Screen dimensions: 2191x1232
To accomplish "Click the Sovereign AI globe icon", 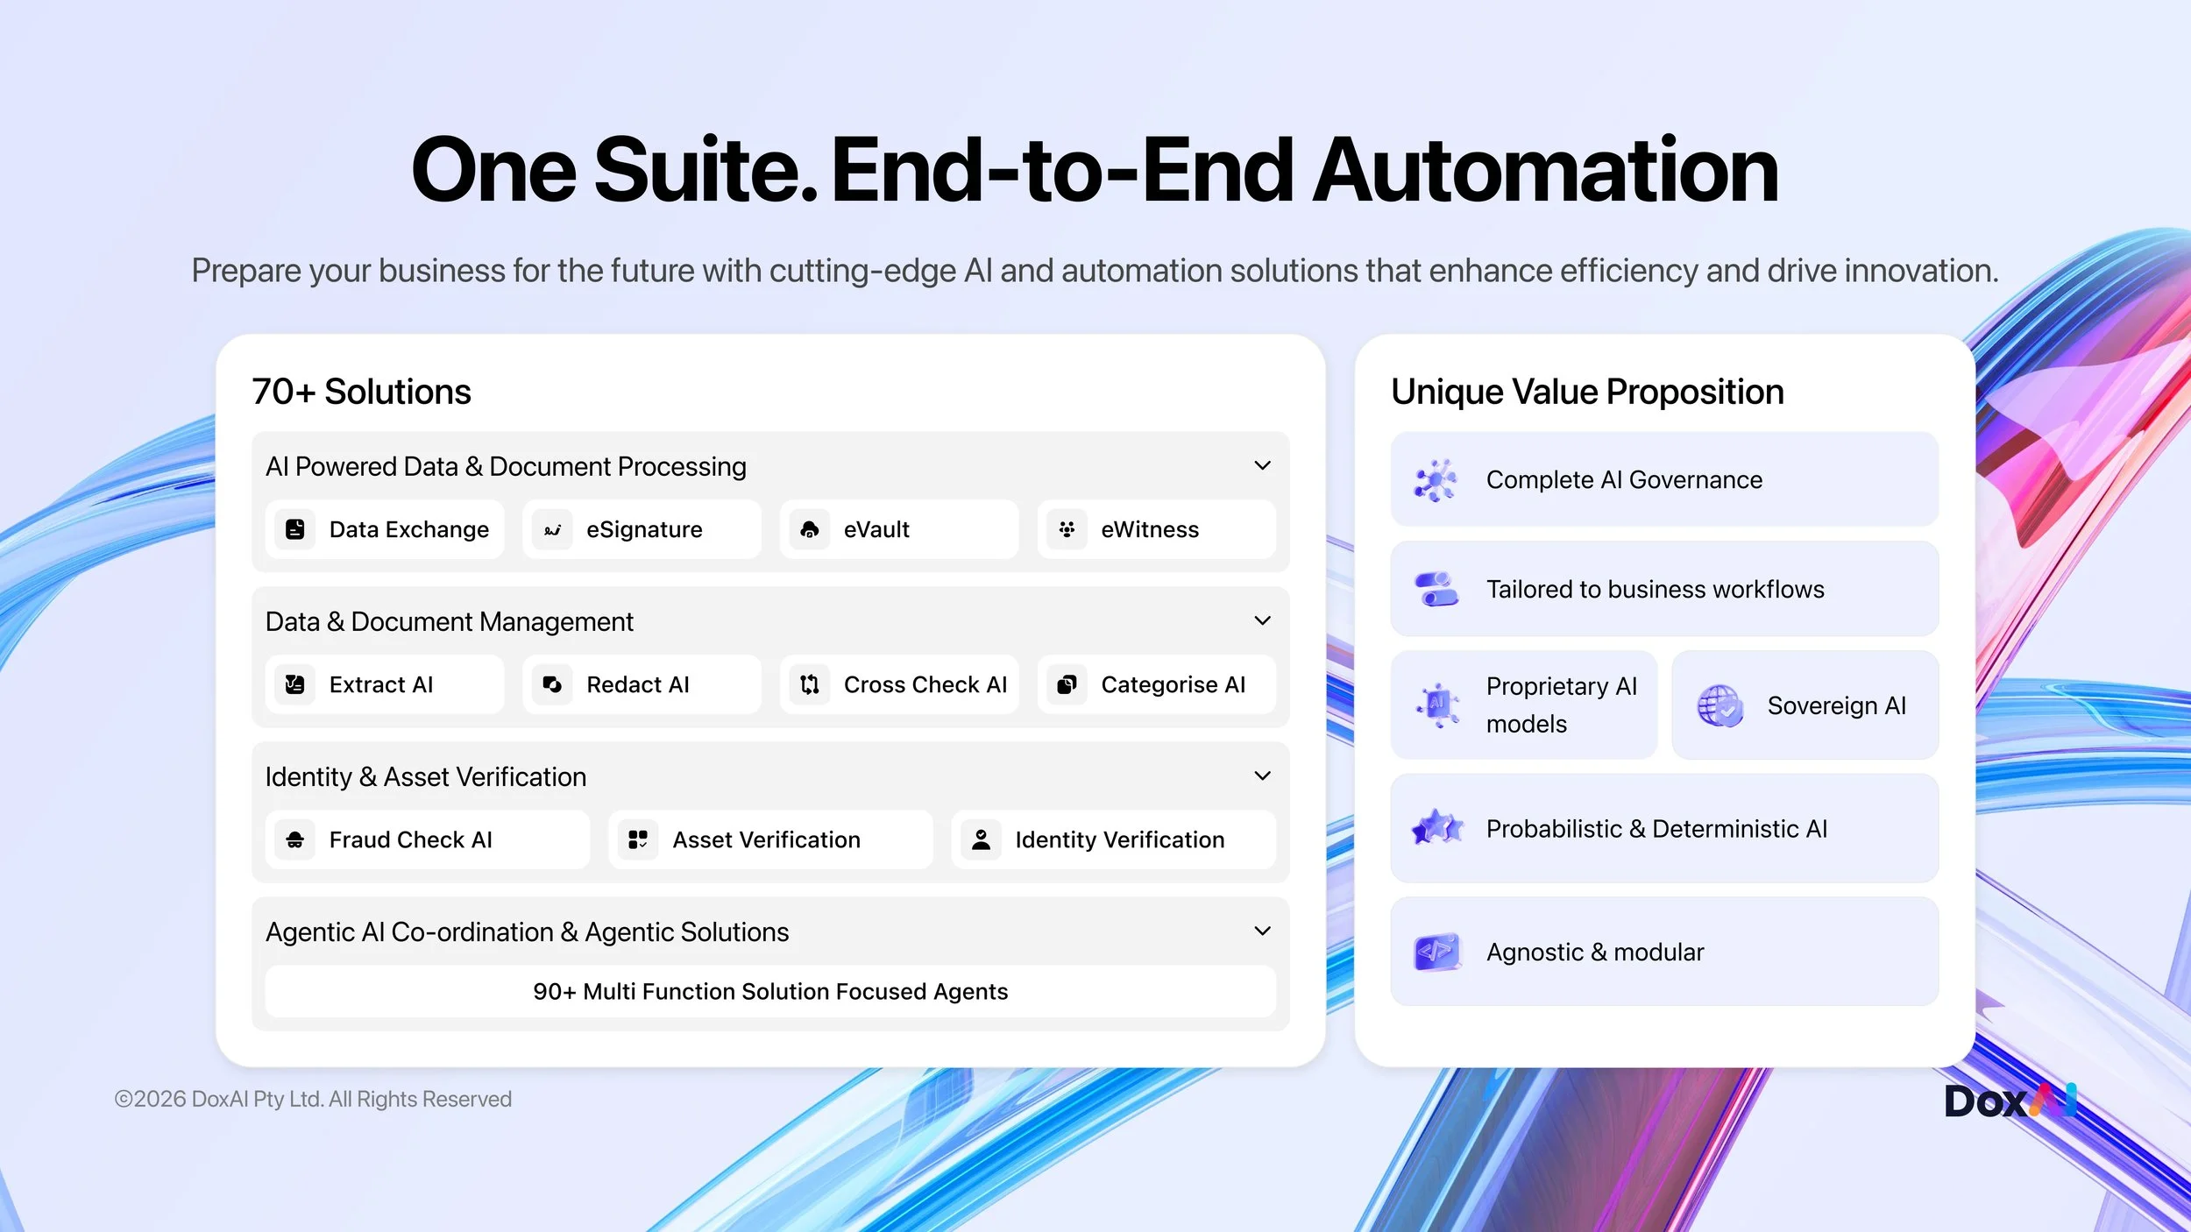I will coord(1719,705).
